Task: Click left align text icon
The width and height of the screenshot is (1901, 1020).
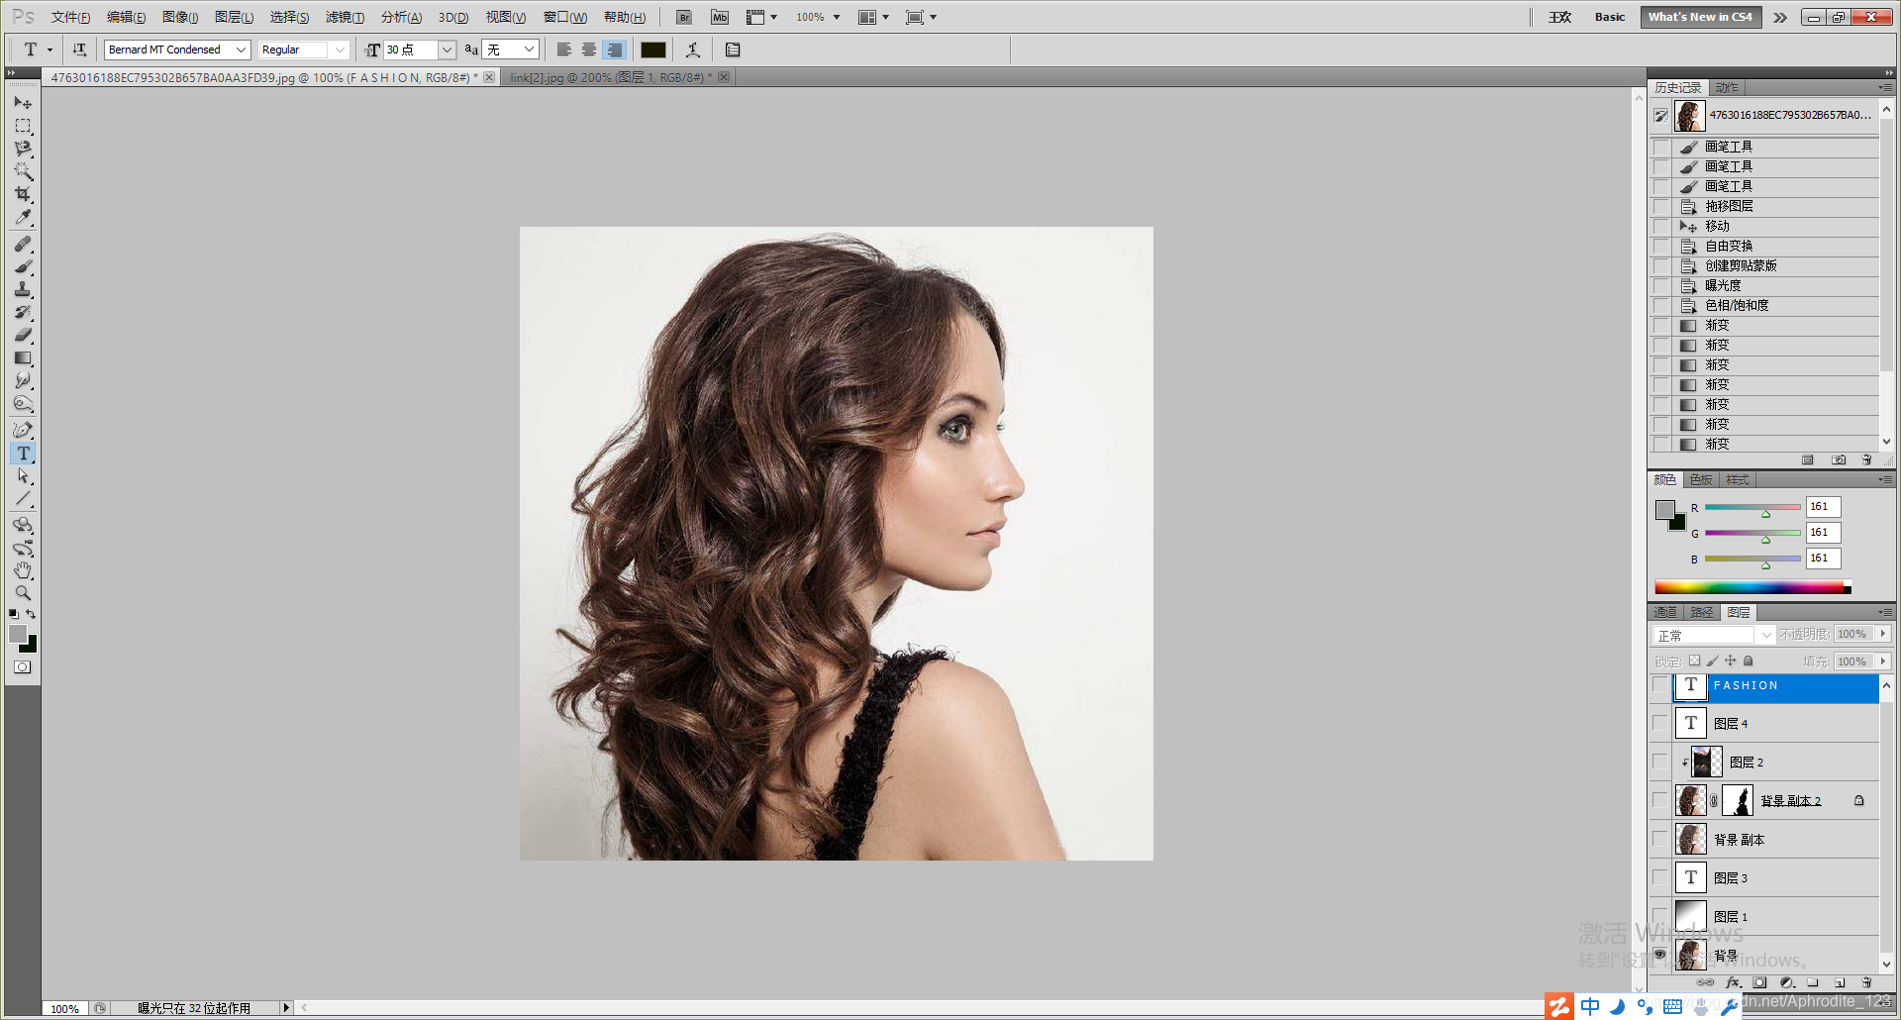Action: [564, 50]
